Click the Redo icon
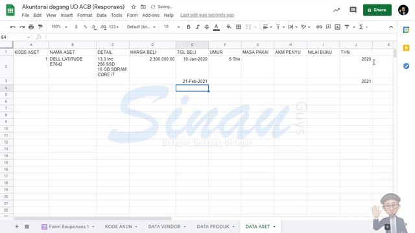 pos(22,27)
